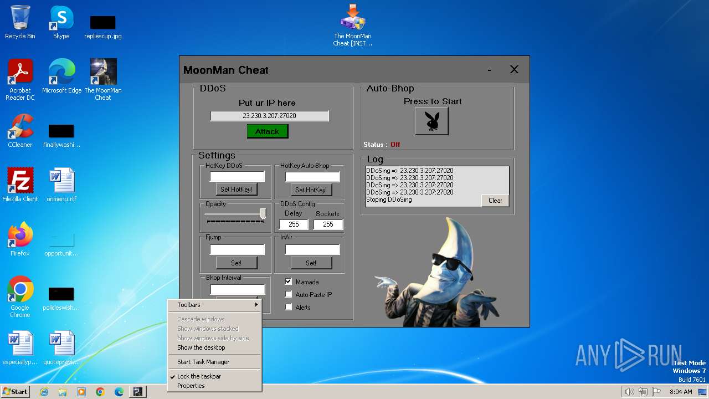Open the media player taskbar icon

pyautogui.click(x=81, y=392)
